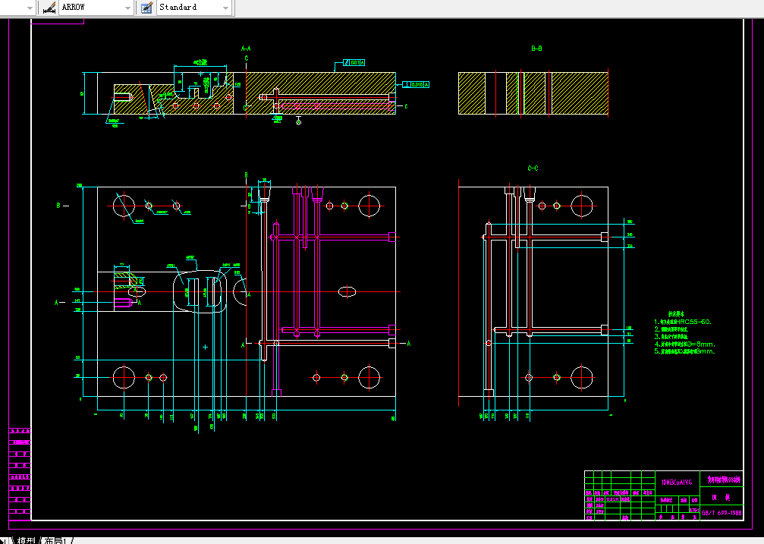Open the leftmost partially hidden style dropdown
The image size is (764, 544).
(30, 8)
